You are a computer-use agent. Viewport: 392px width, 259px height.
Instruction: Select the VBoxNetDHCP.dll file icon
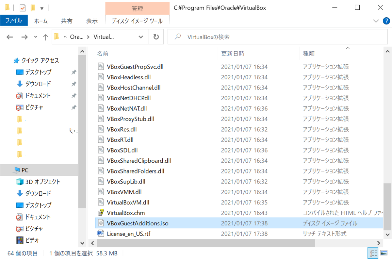coord(101,98)
